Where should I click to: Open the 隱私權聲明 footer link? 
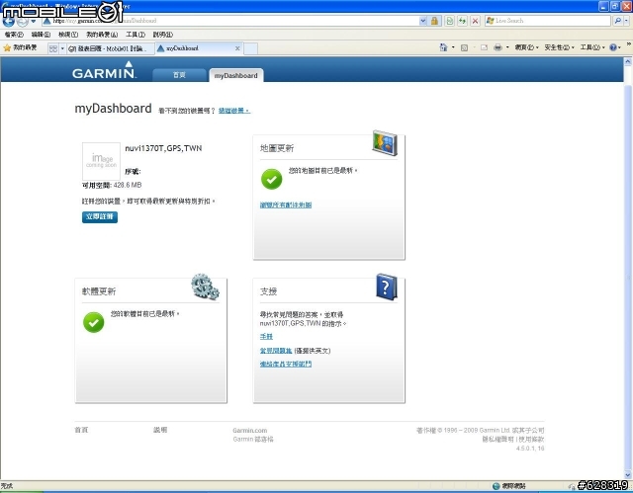pos(498,440)
